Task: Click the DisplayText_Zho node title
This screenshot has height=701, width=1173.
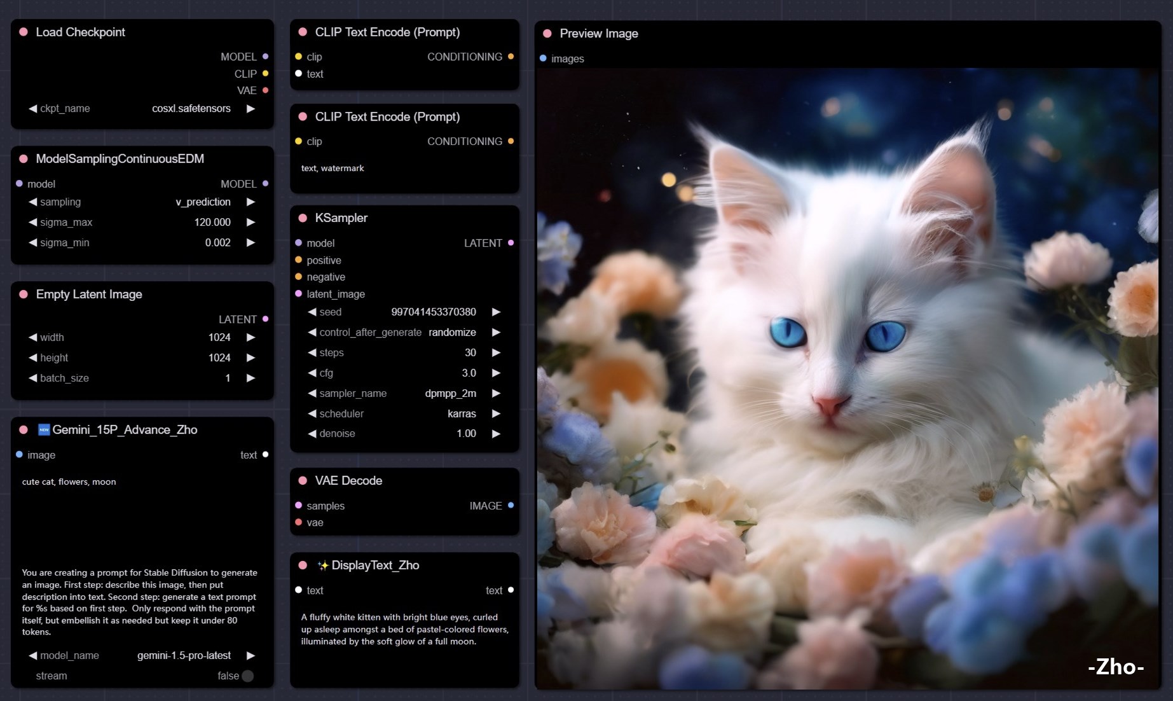Action: pos(375,566)
